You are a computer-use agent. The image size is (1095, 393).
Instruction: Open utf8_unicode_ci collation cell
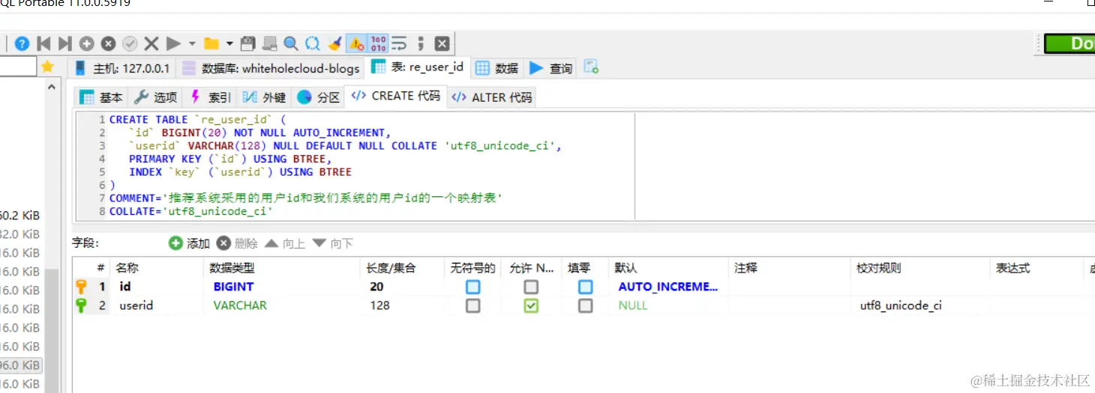pyautogui.click(x=920, y=305)
